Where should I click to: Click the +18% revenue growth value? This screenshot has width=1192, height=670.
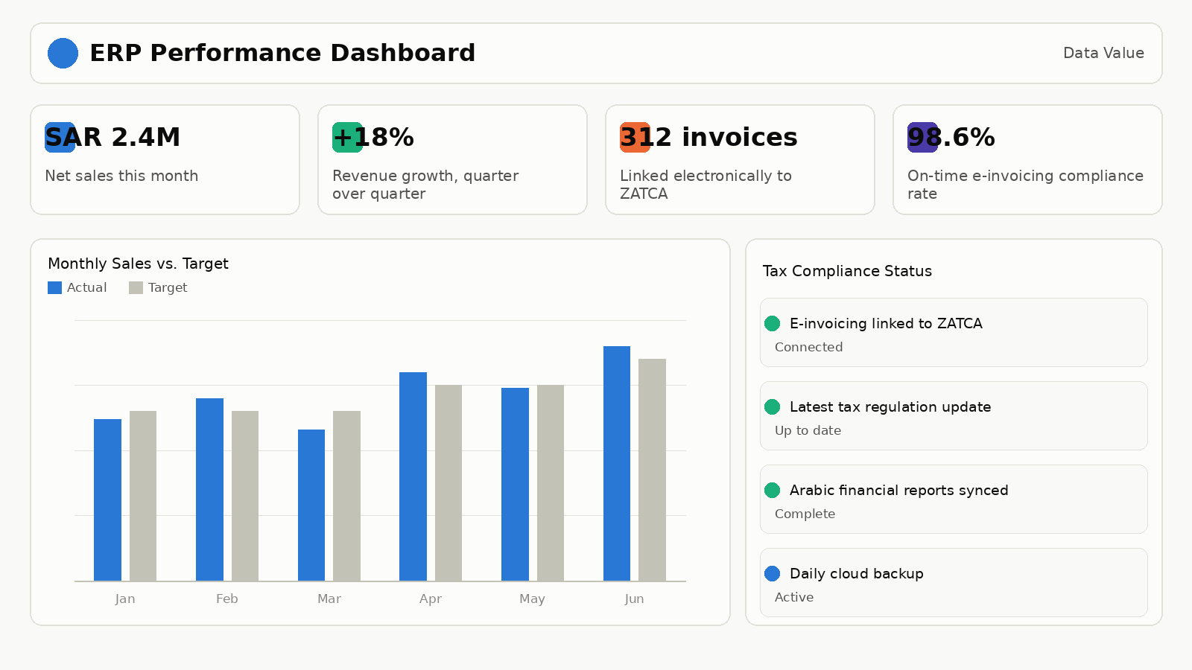click(373, 137)
